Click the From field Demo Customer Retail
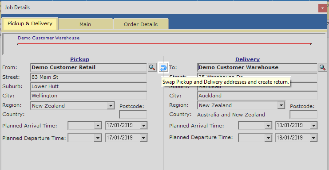Viewport: 329px width, 170px height. point(88,68)
